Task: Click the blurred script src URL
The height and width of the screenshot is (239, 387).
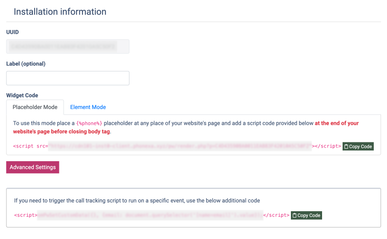Action: point(179,146)
